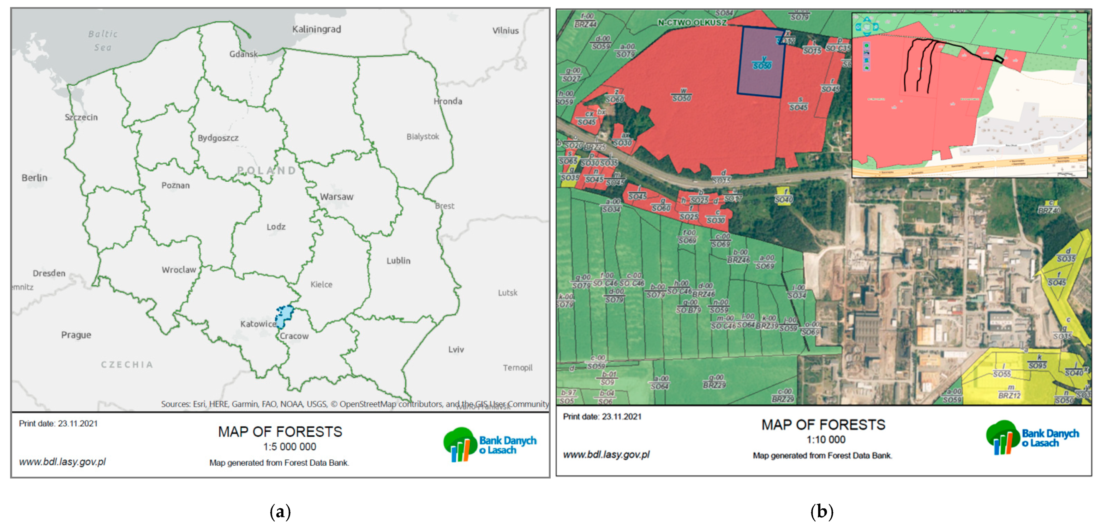Click the Poland full-extent map icon
The width and height of the screenshot is (1101, 526).
(x=867, y=27)
